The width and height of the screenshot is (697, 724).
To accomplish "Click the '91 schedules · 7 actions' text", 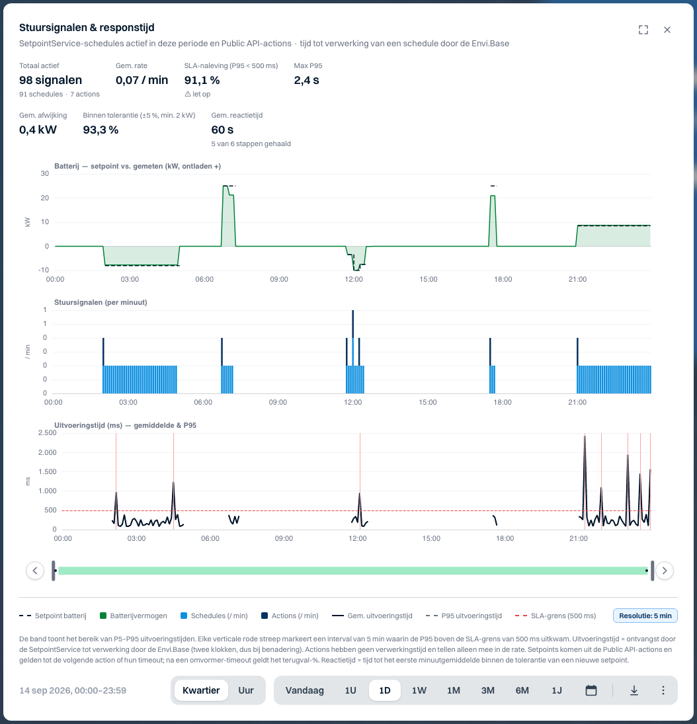I will (59, 94).
